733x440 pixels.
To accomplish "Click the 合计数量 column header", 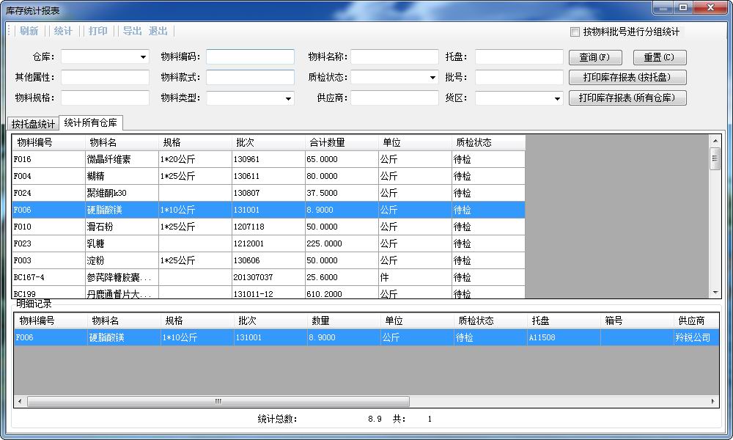I will (x=342, y=142).
